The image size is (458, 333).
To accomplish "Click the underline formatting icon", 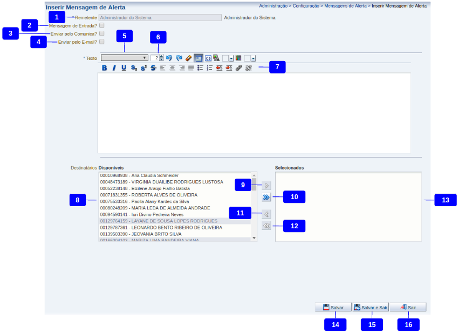I will click(x=124, y=68).
